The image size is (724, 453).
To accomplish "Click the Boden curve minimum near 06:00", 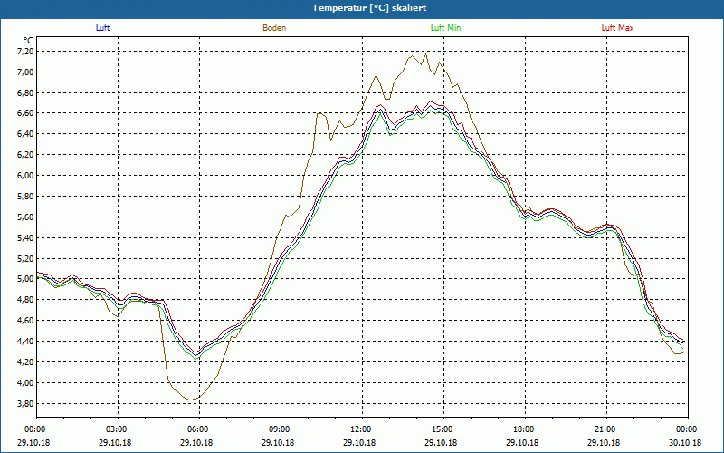I will click(190, 400).
